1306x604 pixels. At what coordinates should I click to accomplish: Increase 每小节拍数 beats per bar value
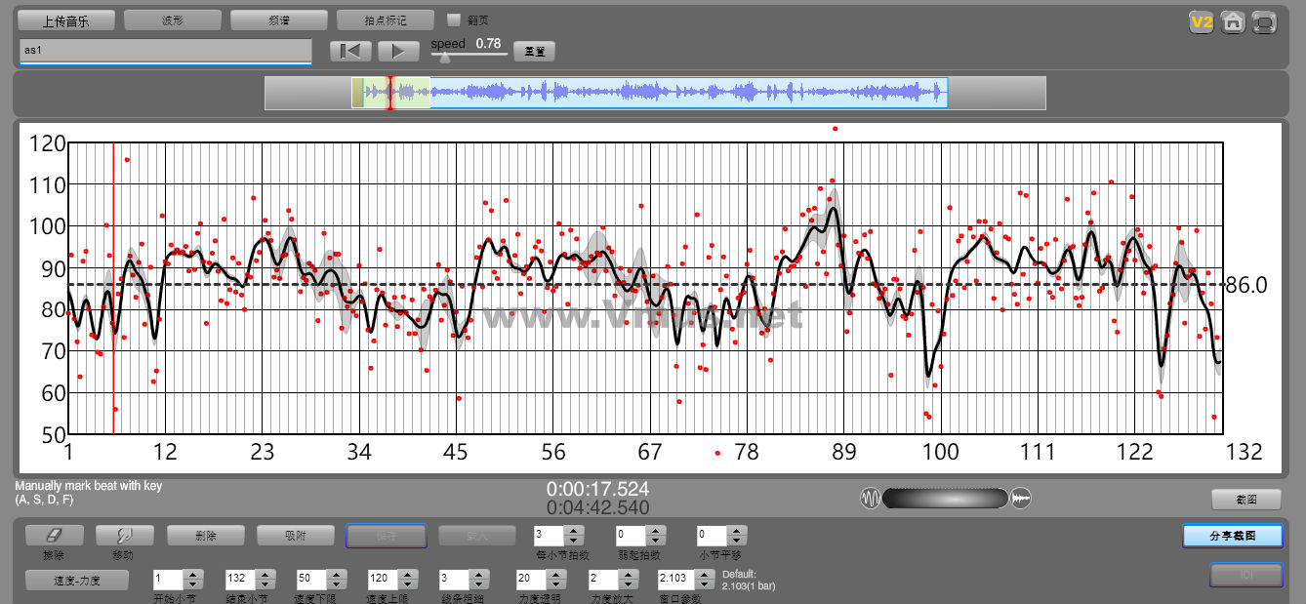tap(575, 530)
